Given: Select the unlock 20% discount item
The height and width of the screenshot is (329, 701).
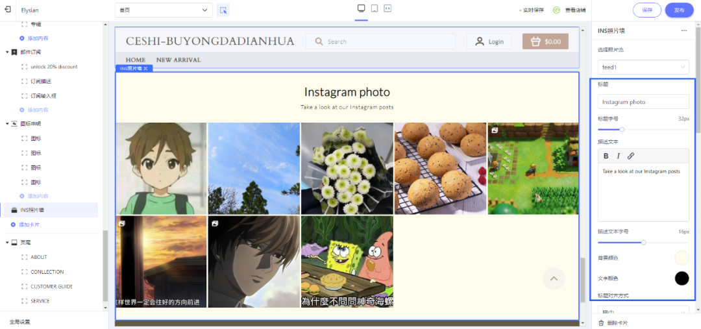Looking at the screenshot, I should (54, 67).
